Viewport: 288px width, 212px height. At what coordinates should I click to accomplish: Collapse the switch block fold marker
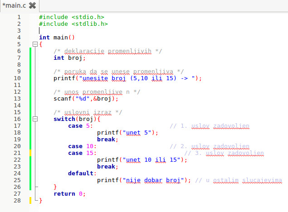34,119
